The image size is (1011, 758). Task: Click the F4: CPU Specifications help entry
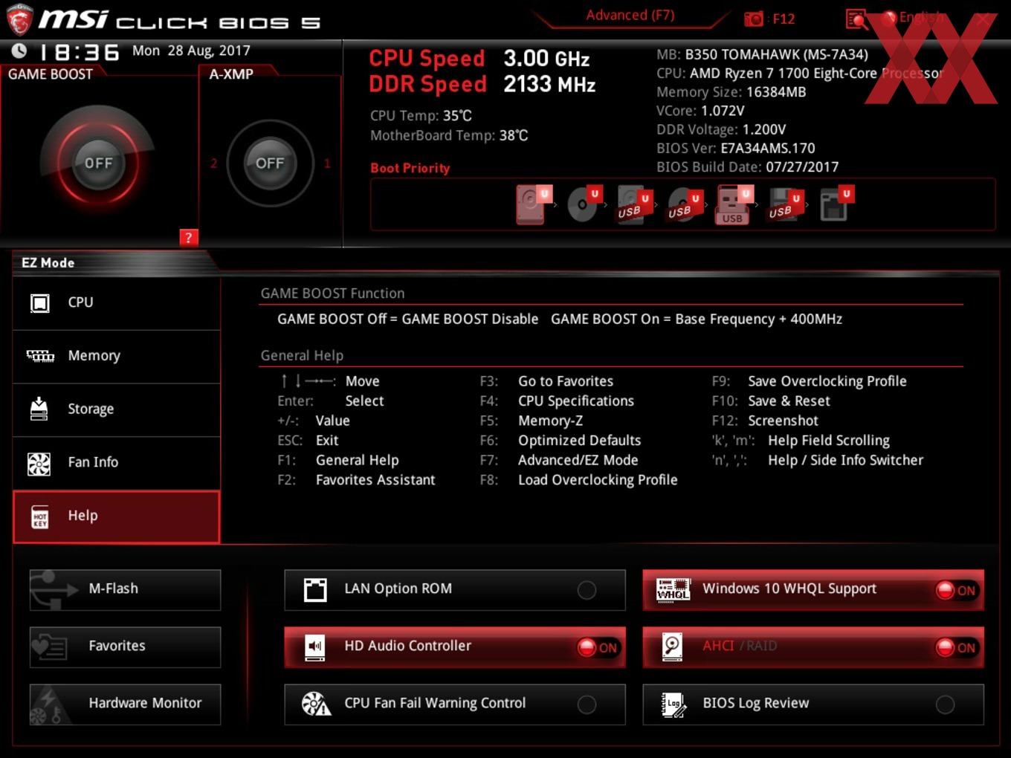(x=557, y=401)
